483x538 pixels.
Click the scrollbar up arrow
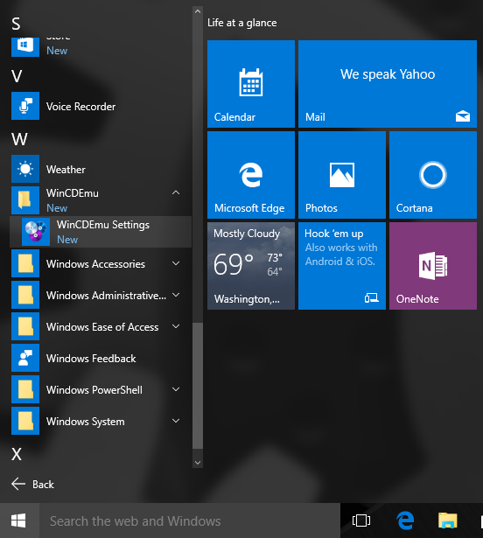click(x=198, y=11)
